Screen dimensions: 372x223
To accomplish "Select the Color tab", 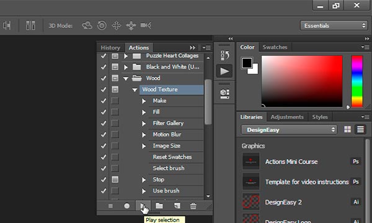I will point(247,47).
